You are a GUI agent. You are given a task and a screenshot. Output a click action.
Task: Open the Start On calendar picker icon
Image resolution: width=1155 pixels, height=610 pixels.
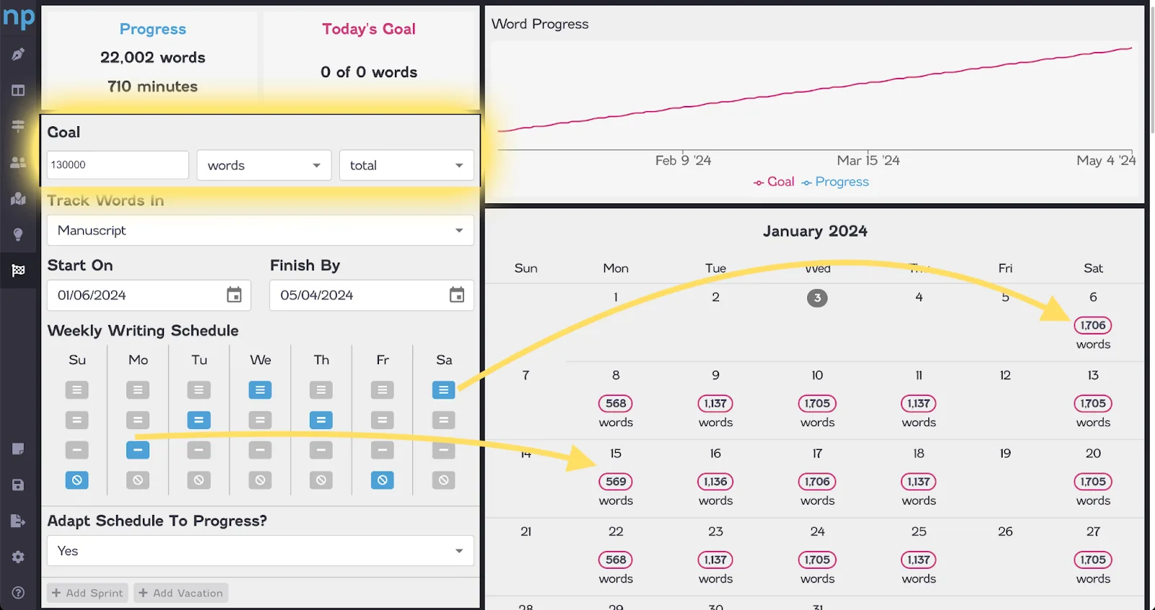234,295
